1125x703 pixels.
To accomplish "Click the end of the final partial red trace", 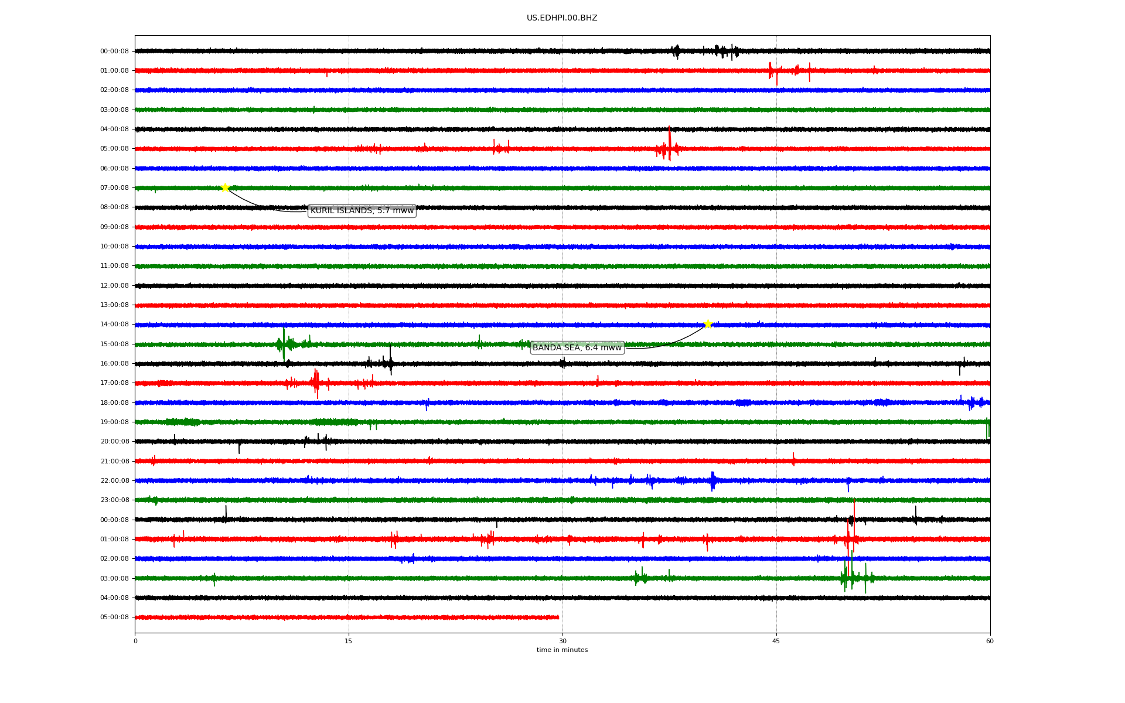I will click(x=558, y=617).
